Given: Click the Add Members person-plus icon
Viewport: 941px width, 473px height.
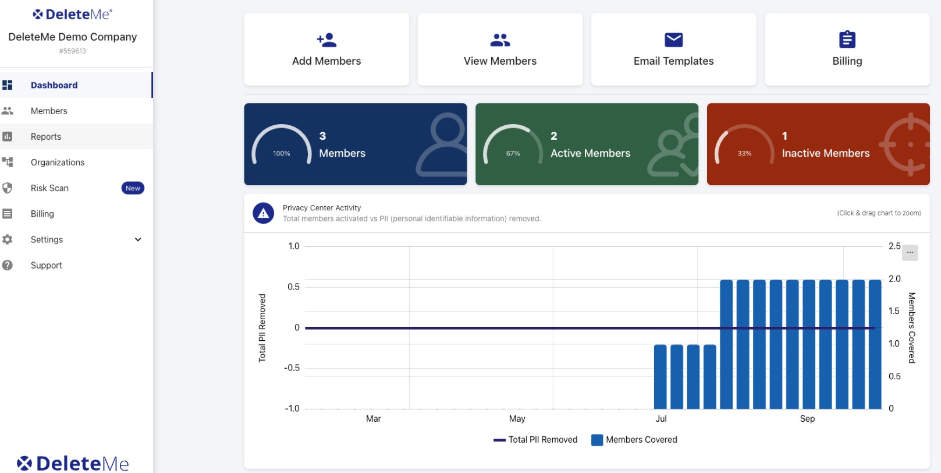Looking at the screenshot, I should tap(326, 40).
